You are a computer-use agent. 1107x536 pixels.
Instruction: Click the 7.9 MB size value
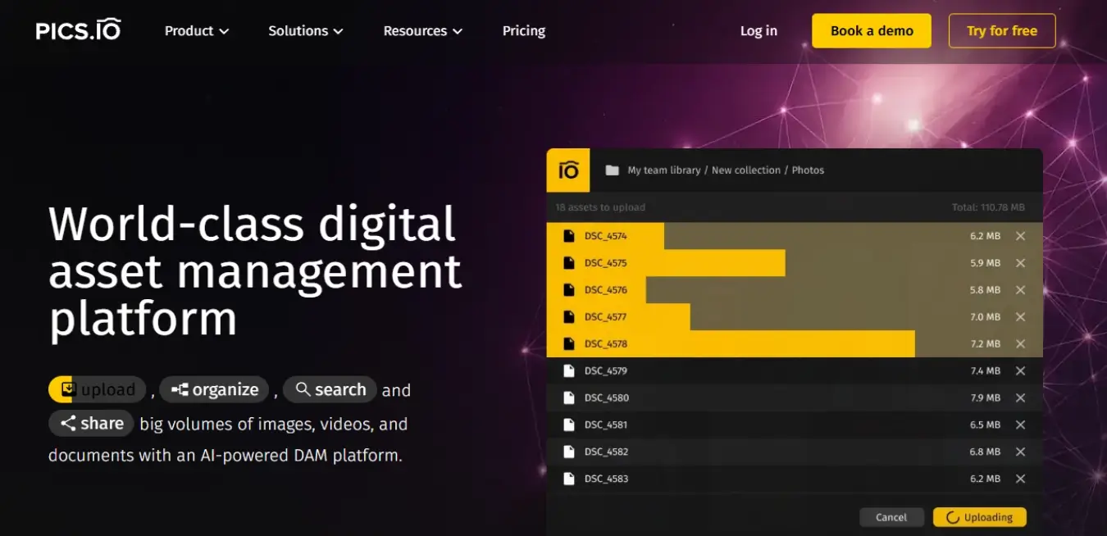click(x=985, y=398)
